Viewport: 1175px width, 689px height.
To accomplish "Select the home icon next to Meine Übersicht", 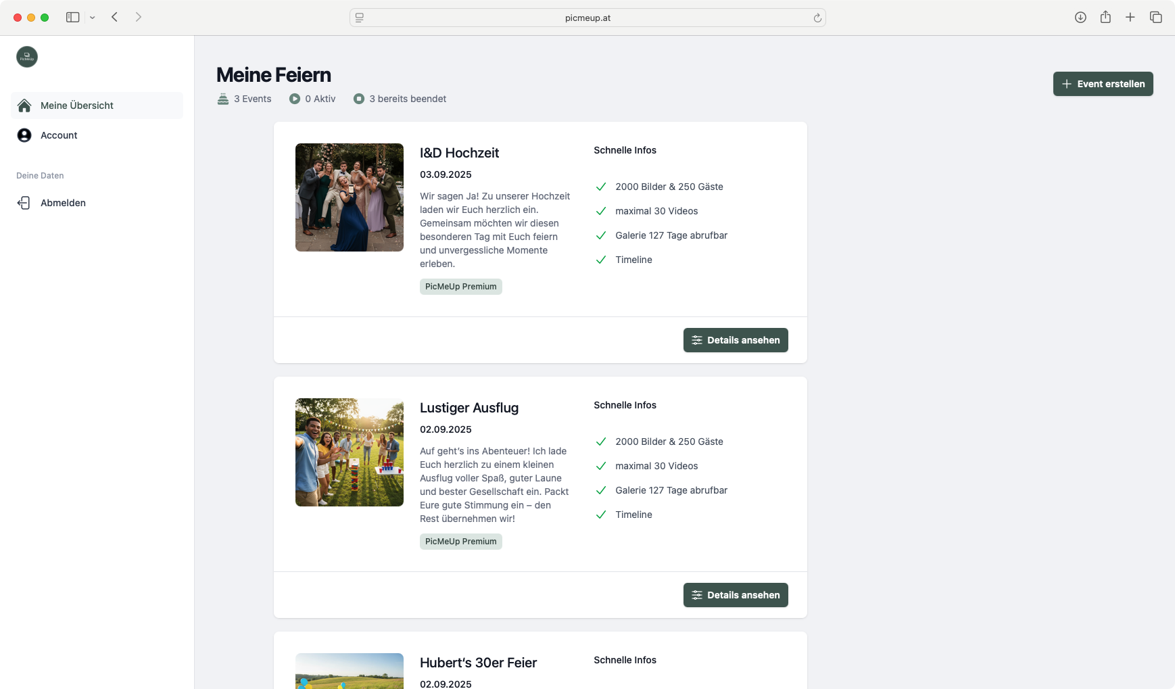I will pos(24,105).
